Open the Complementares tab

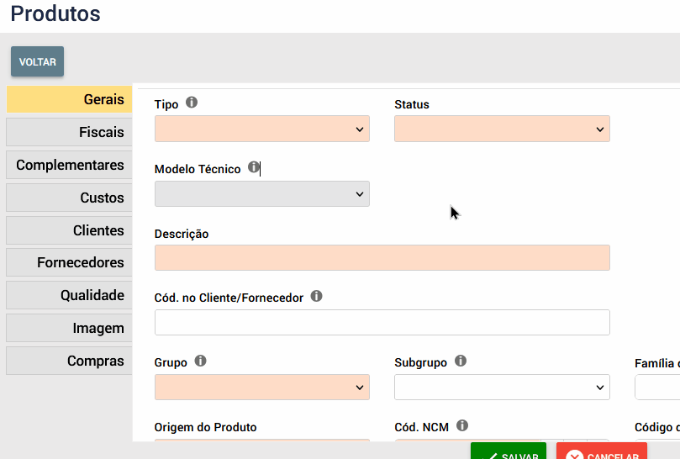pos(69,165)
